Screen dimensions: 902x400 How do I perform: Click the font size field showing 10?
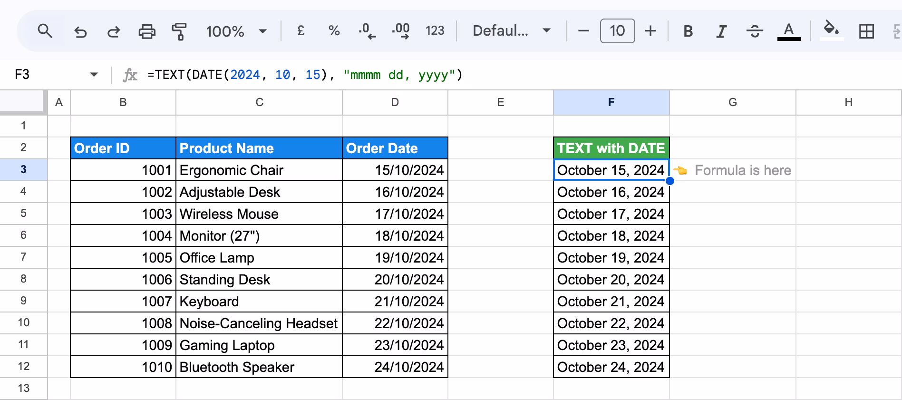click(x=617, y=31)
